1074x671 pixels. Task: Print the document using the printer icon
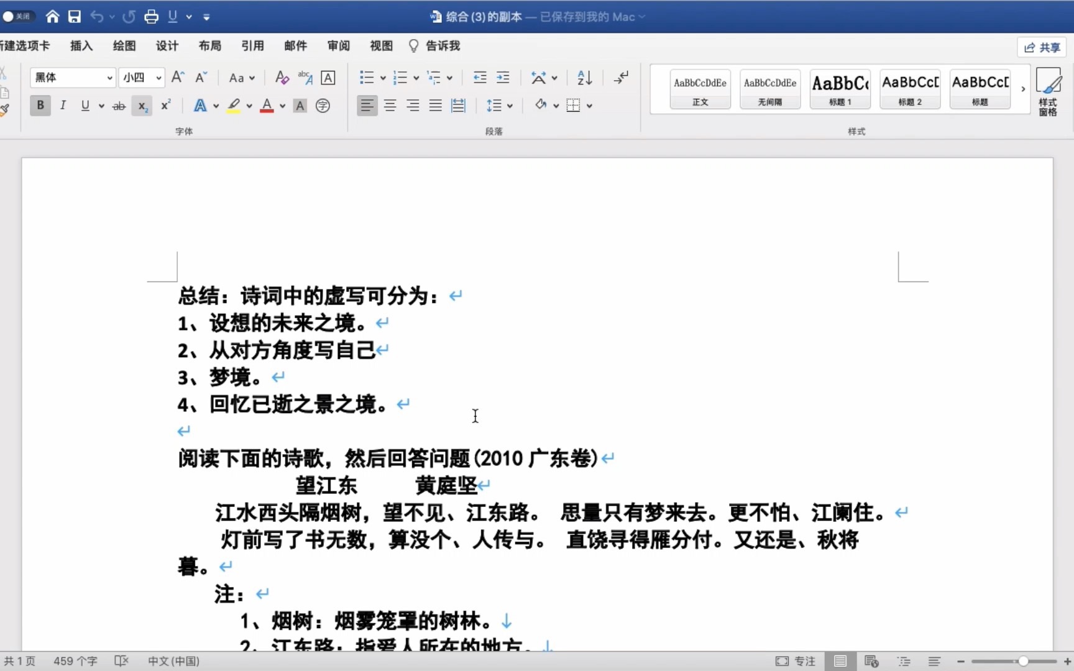(x=151, y=17)
